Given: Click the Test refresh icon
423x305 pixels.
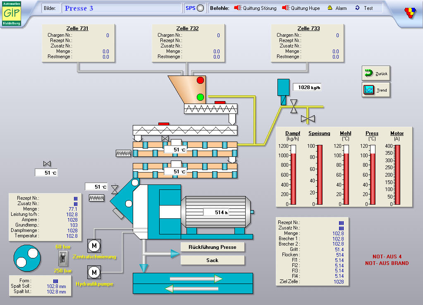Looking at the screenshot, I should 358,8.
